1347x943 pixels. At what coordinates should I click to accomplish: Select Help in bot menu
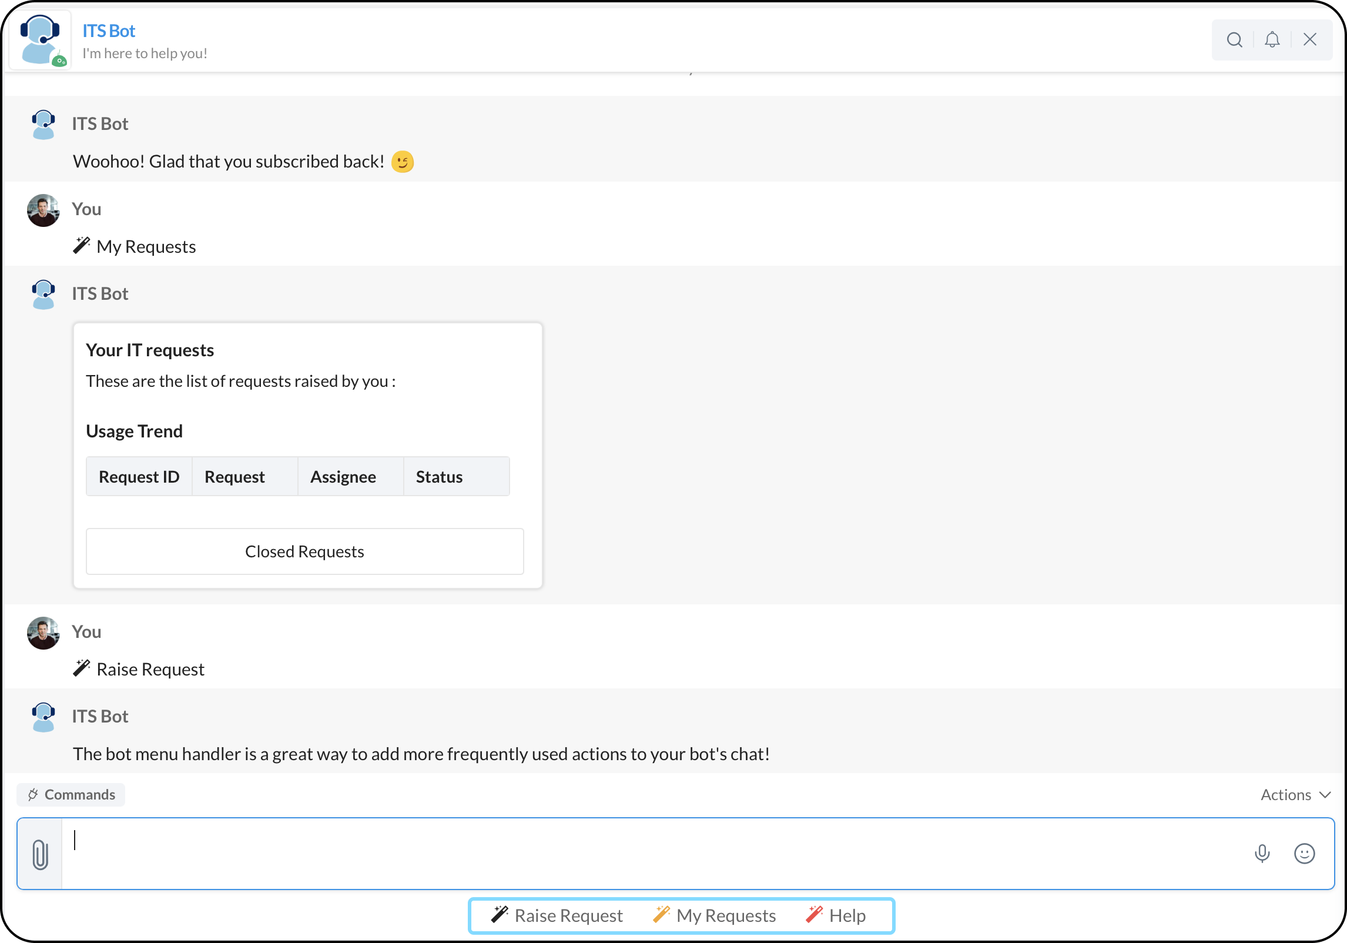(836, 915)
